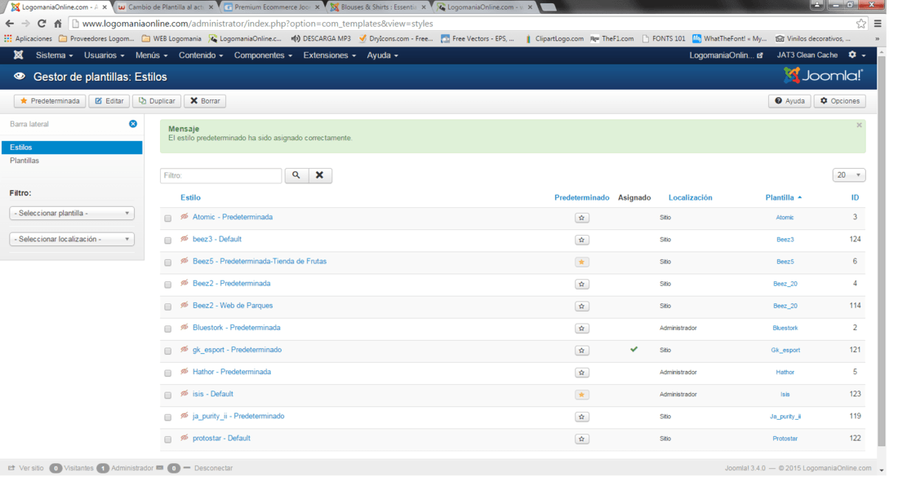898x481 pixels.
Task: Click the Joomla logo icon in admin menu
Action: tap(18, 55)
